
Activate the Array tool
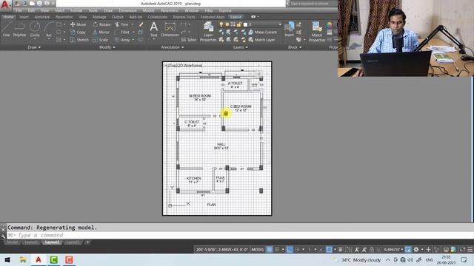pos(122,40)
